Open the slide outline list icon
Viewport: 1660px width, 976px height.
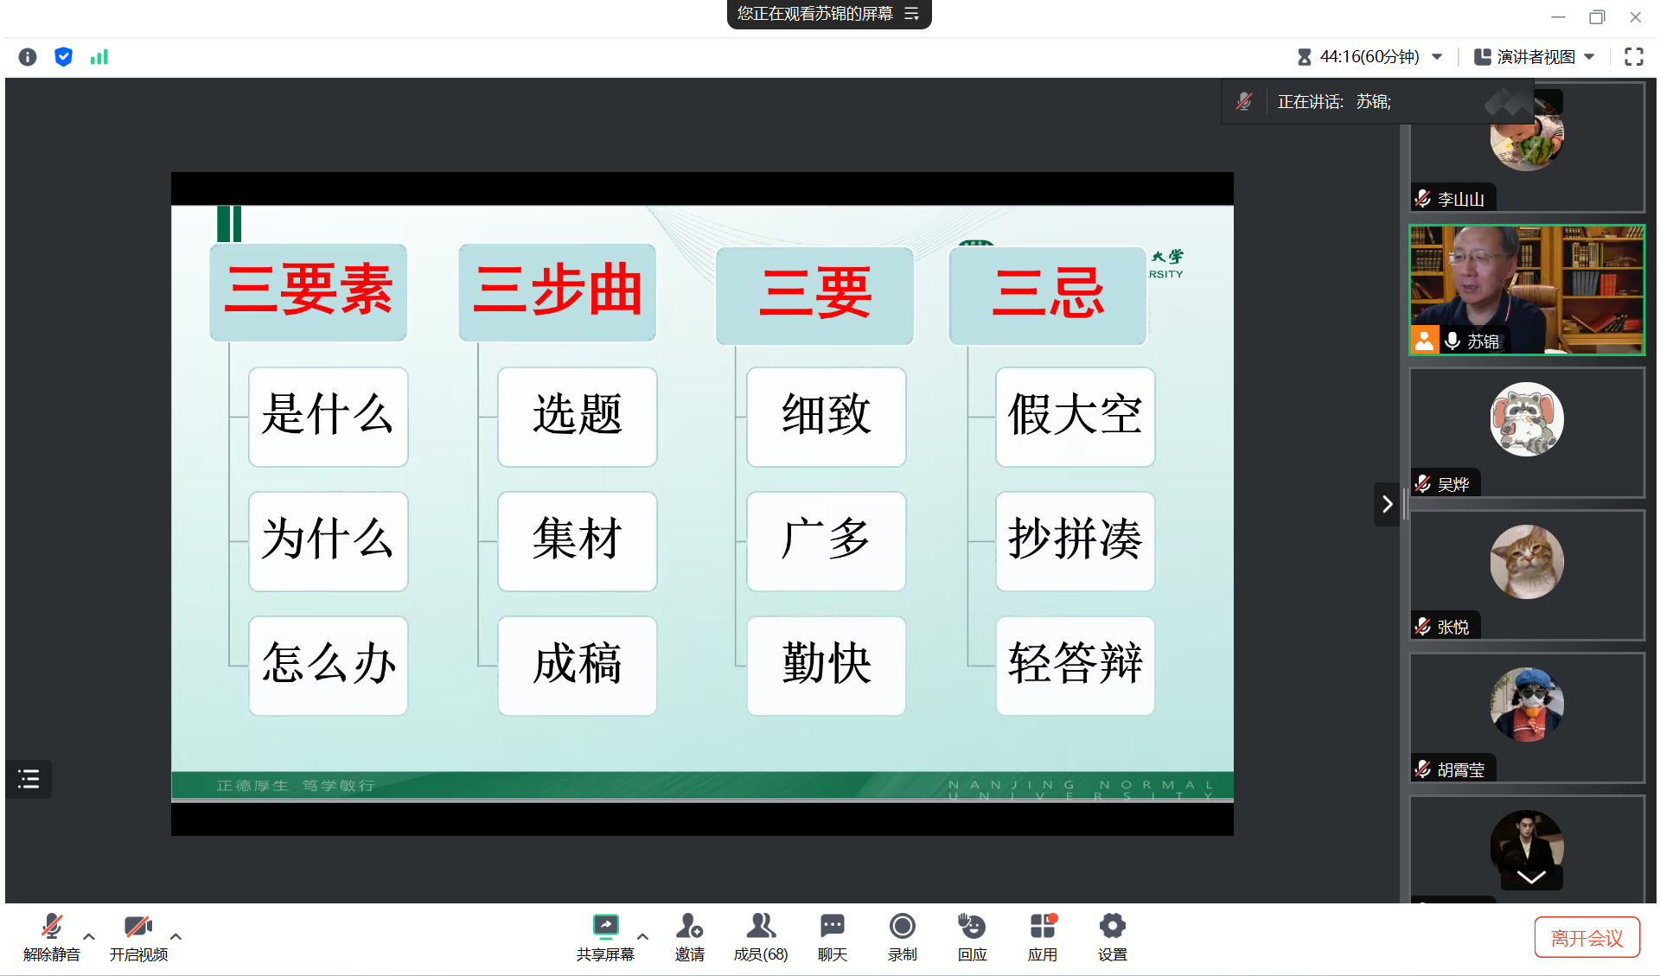tap(29, 779)
